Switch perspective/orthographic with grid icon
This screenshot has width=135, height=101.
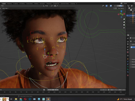tap(124, 28)
